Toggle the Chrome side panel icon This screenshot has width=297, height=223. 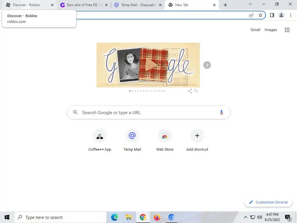click(x=272, y=15)
